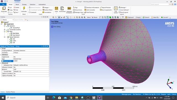Collapse the Named Selections tree node
Image resolution: width=177 pixels, height=100 pixels.
pos(5,37)
